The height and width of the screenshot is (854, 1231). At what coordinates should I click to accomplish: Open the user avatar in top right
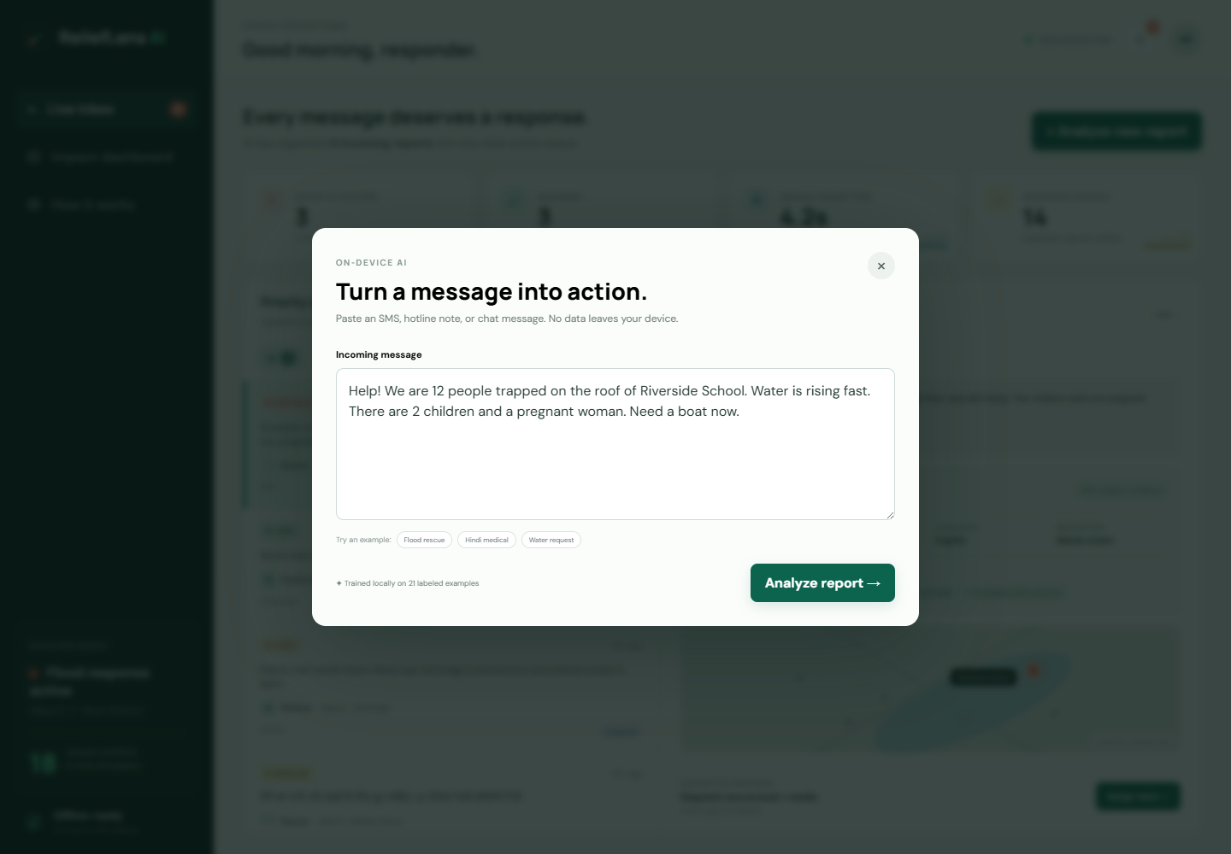click(x=1185, y=38)
